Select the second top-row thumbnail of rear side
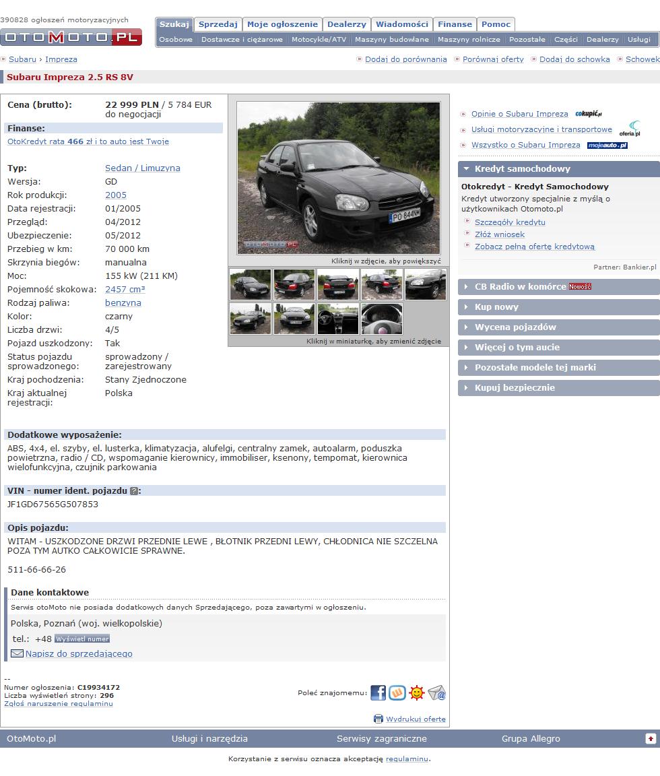The image size is (660, 776). click(x=294, y=284)
